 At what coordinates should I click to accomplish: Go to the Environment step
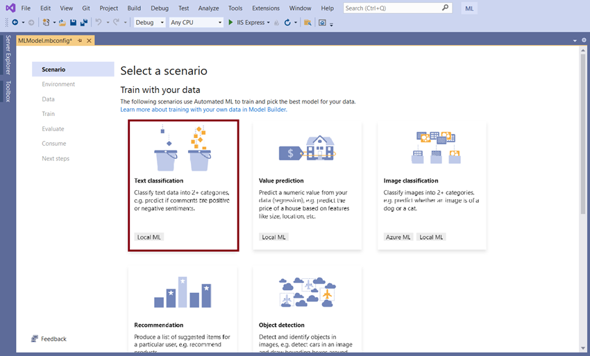(58, 84)
